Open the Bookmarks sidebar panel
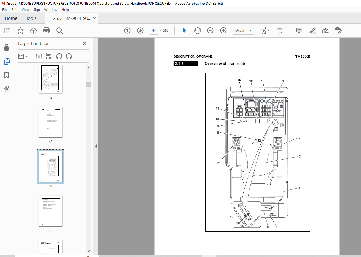The image size is (361, 257). pos(7,75)
